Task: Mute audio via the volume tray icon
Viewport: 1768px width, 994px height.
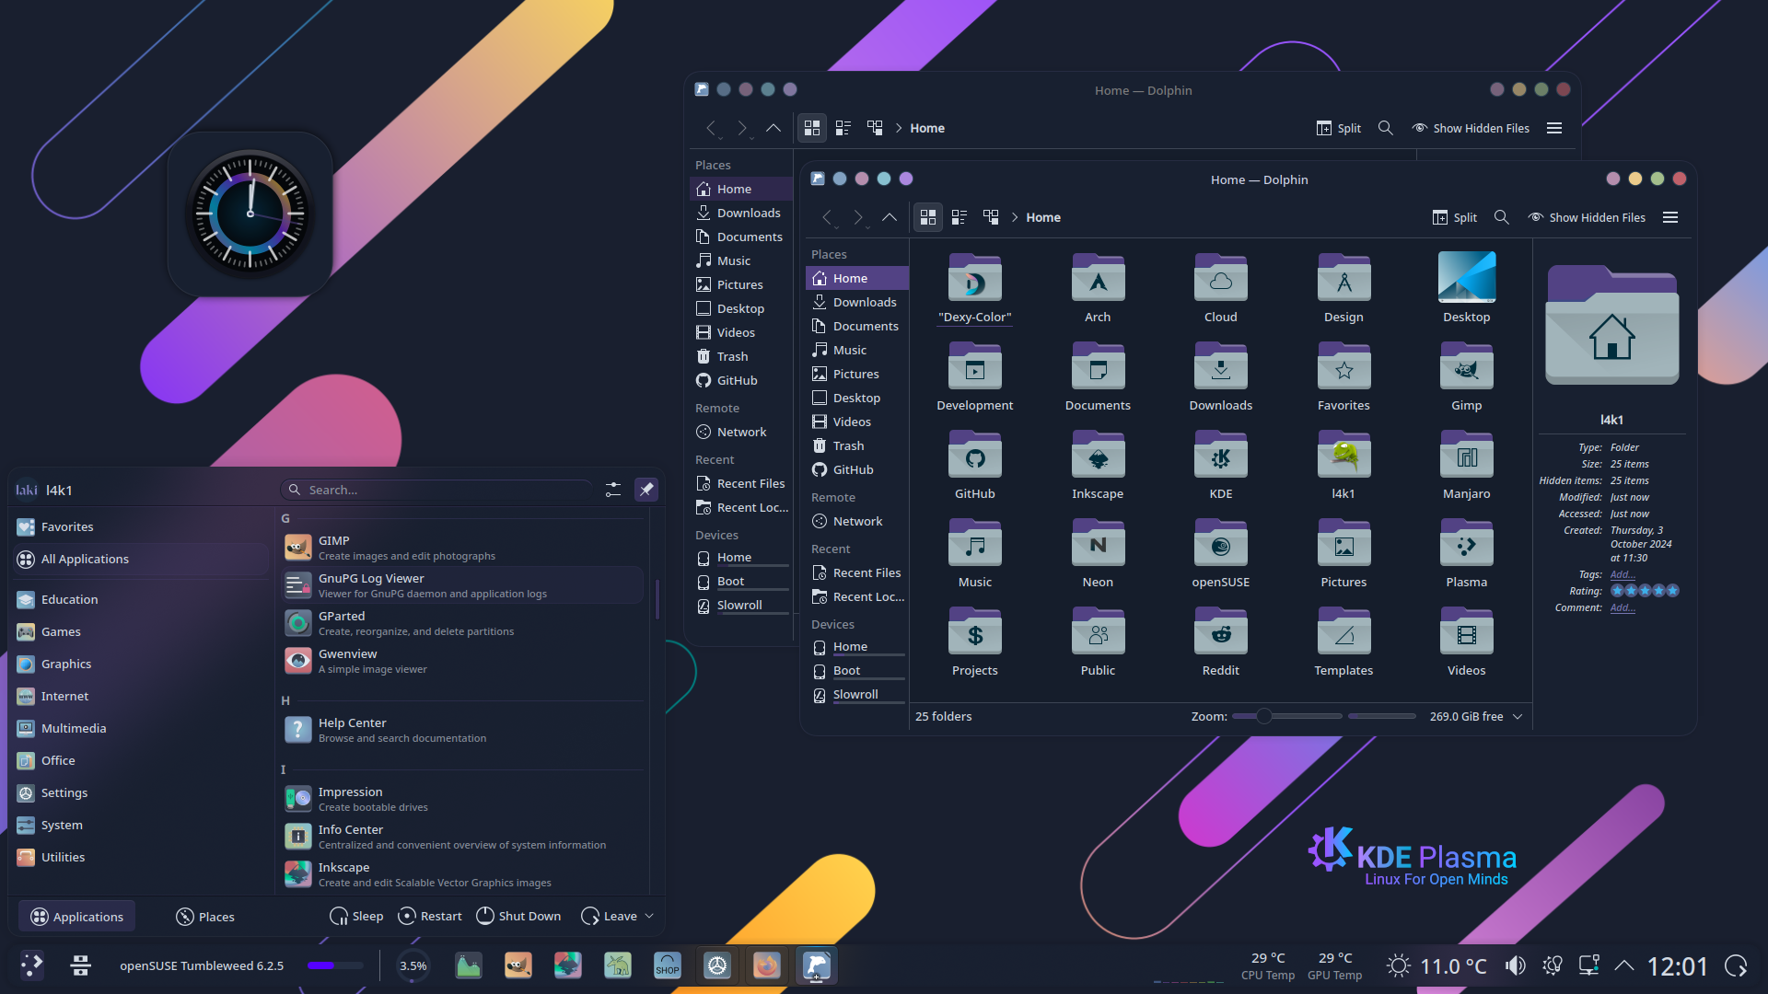Action: click(x=1515, y=965)
